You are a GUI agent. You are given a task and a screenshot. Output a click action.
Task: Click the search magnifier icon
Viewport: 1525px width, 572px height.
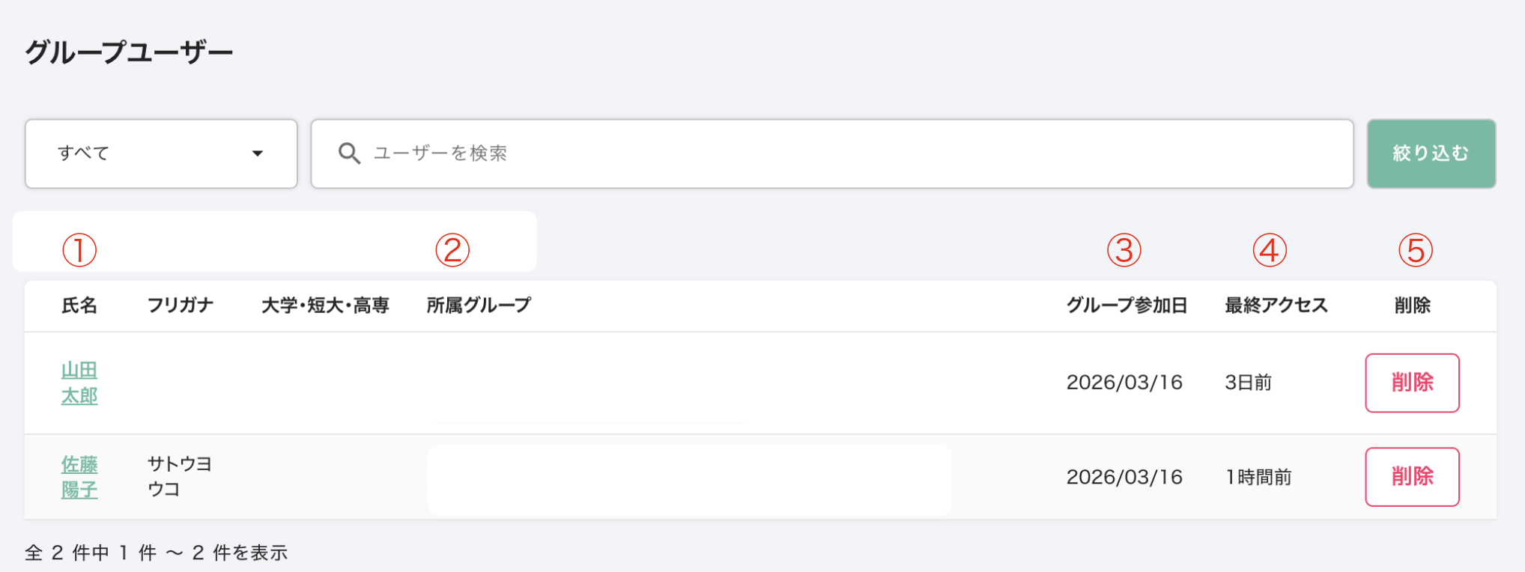(349, 153)
